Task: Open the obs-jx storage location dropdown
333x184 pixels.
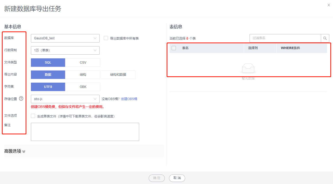Action: (x=65, y=99)
